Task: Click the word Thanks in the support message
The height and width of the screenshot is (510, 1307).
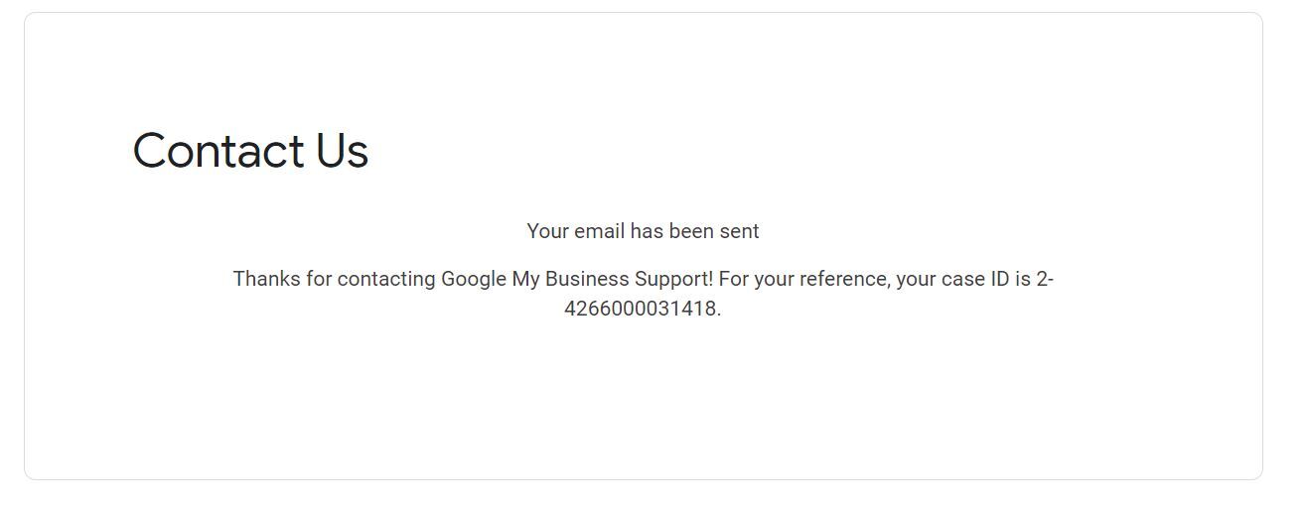Action: [266, 279]
